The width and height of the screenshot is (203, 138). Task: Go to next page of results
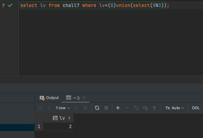pyautogui.click(x=76, y=108)
